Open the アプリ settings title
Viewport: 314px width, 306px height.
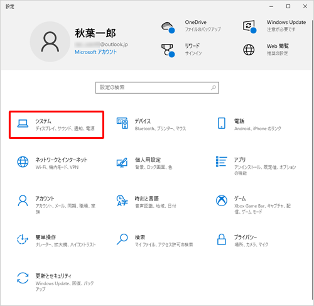coord(240,160)
